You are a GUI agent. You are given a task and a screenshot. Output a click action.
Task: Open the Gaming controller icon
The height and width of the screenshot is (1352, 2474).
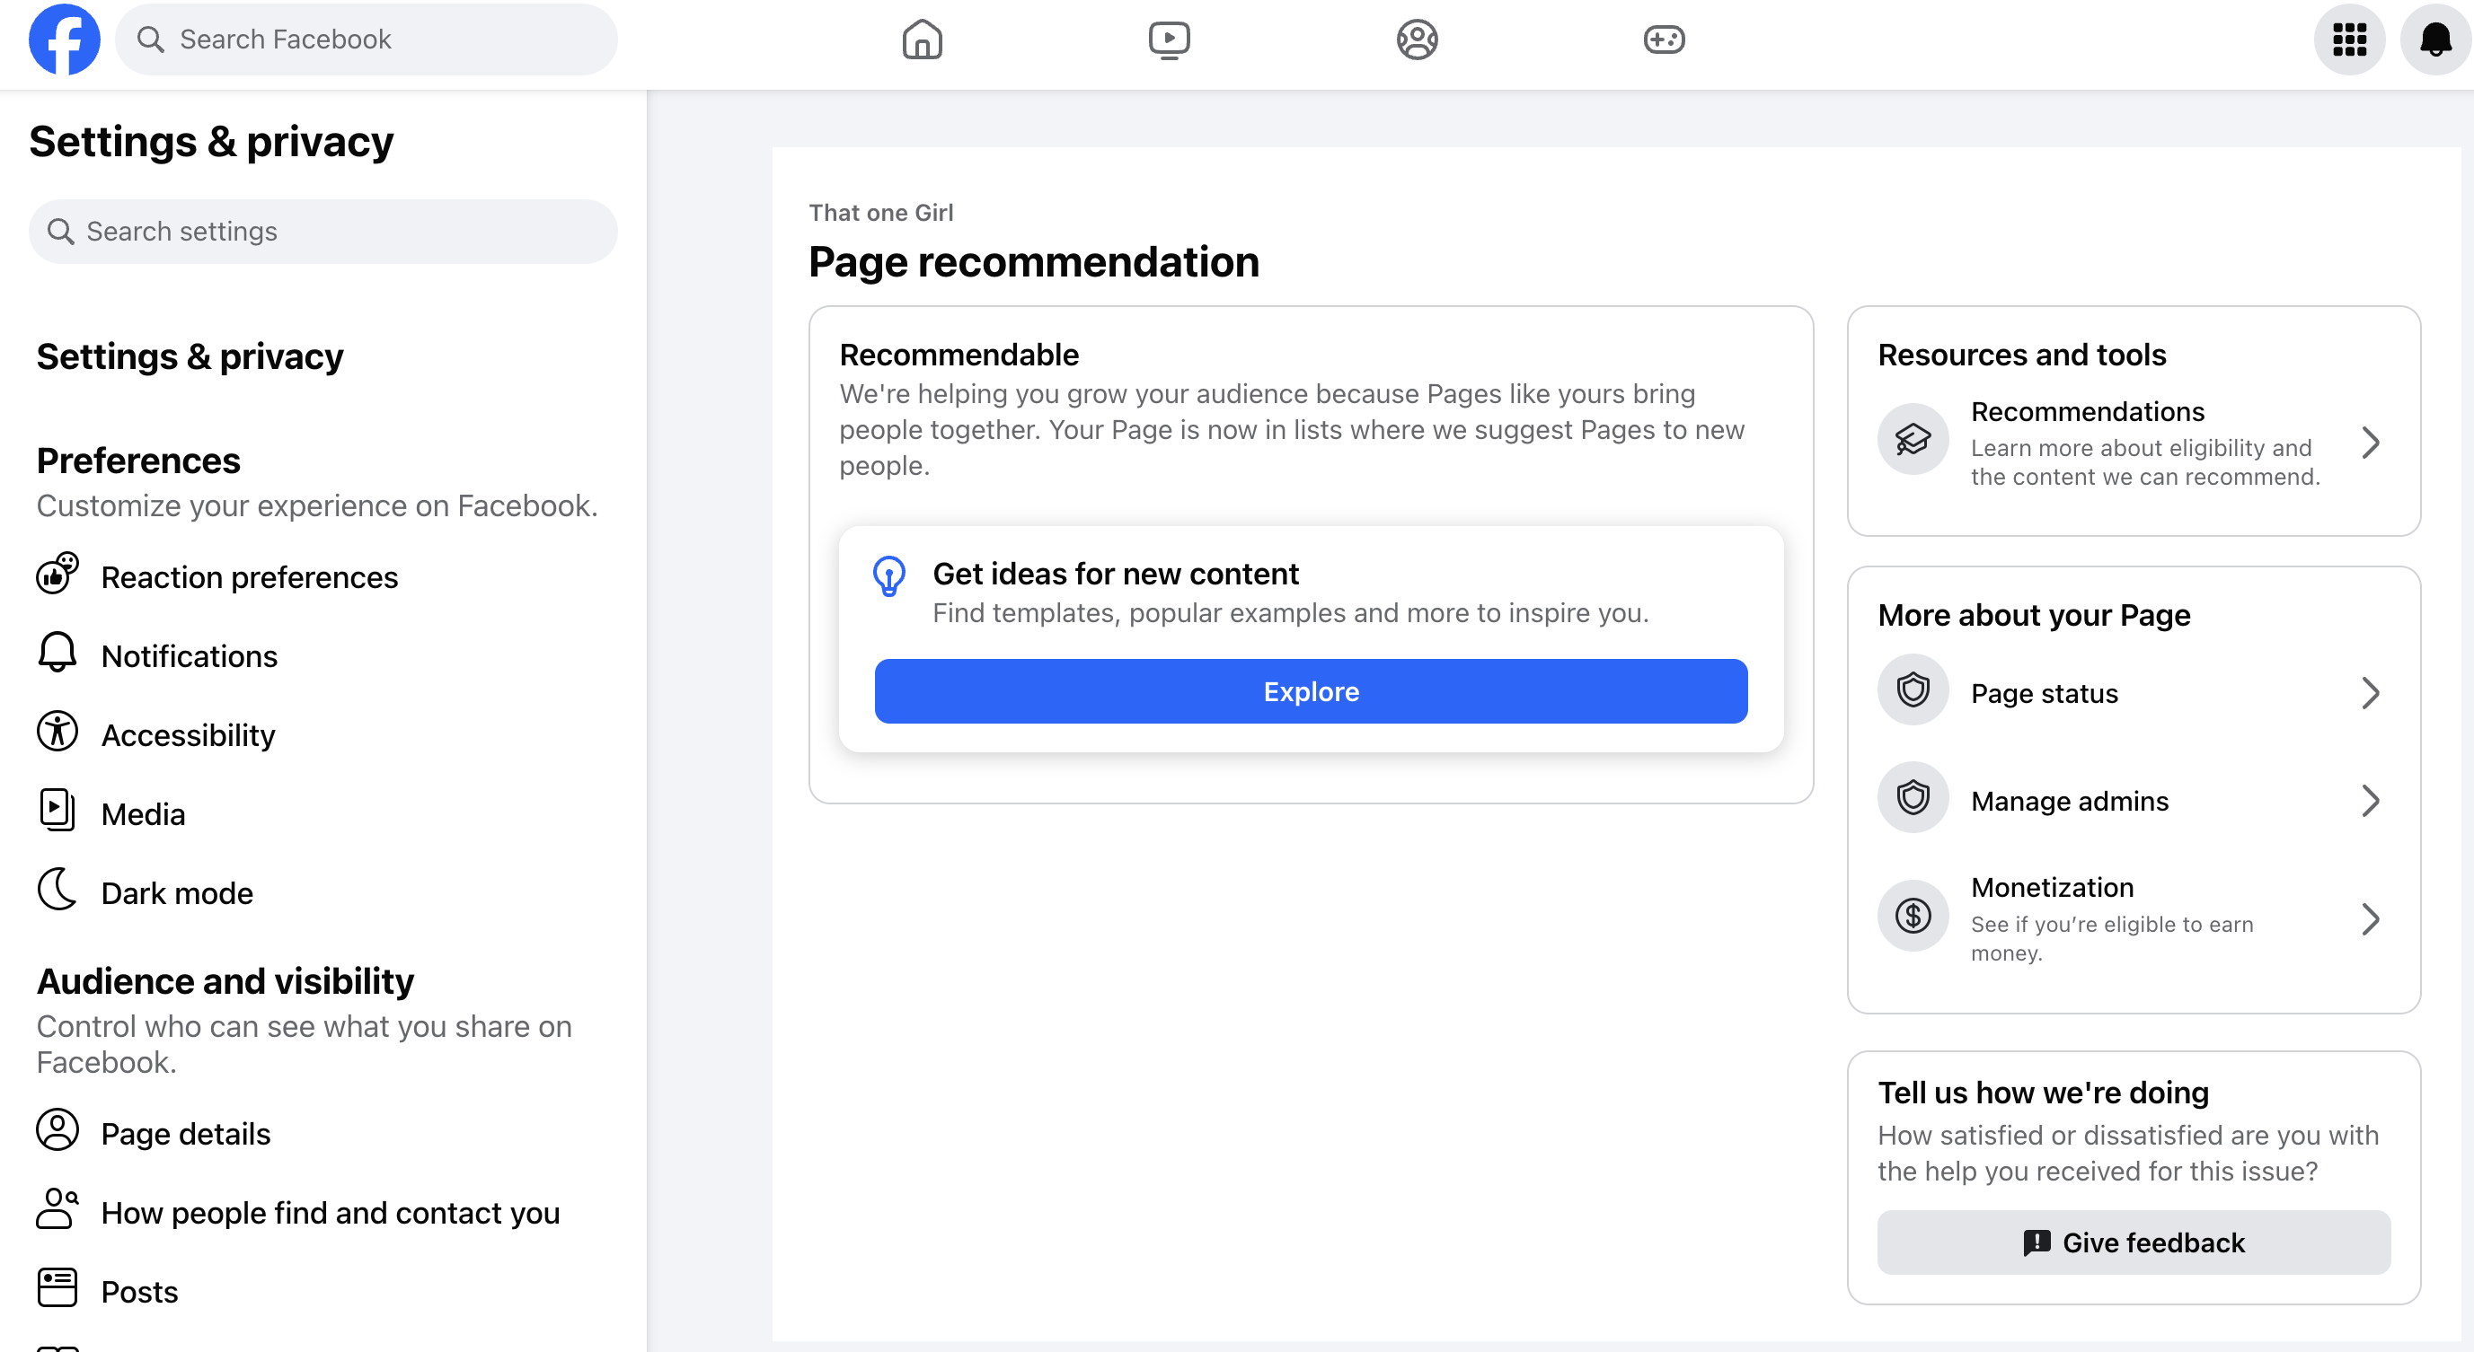pyautogui.click(x=1664, y=40)
